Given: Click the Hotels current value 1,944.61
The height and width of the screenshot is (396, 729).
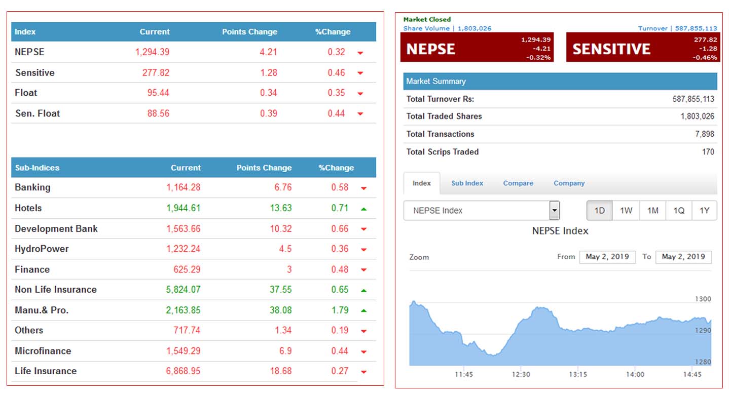Looking at the screenshot, I should [184, 208].
